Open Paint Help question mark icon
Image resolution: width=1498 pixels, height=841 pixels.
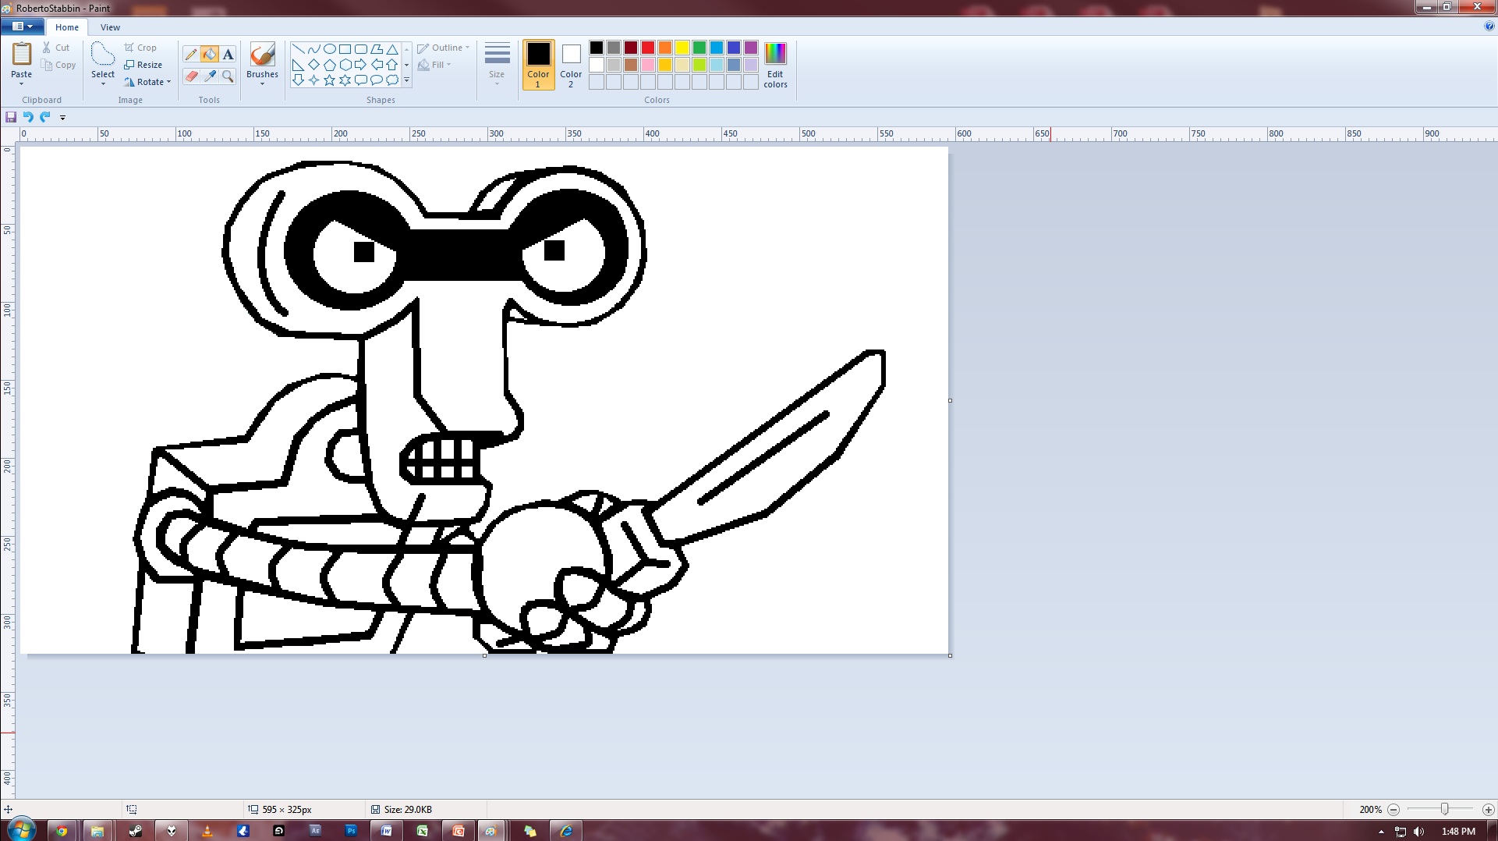pyautogui.click(x=1489, y=27)
